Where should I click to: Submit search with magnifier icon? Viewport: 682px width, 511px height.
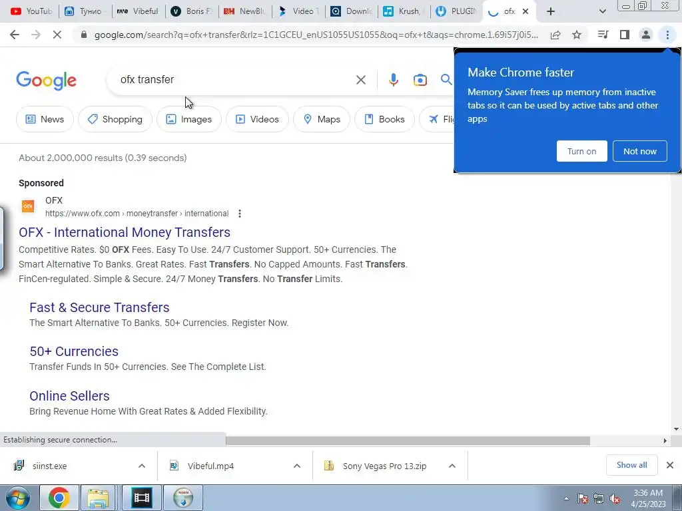tap(446, 80)
